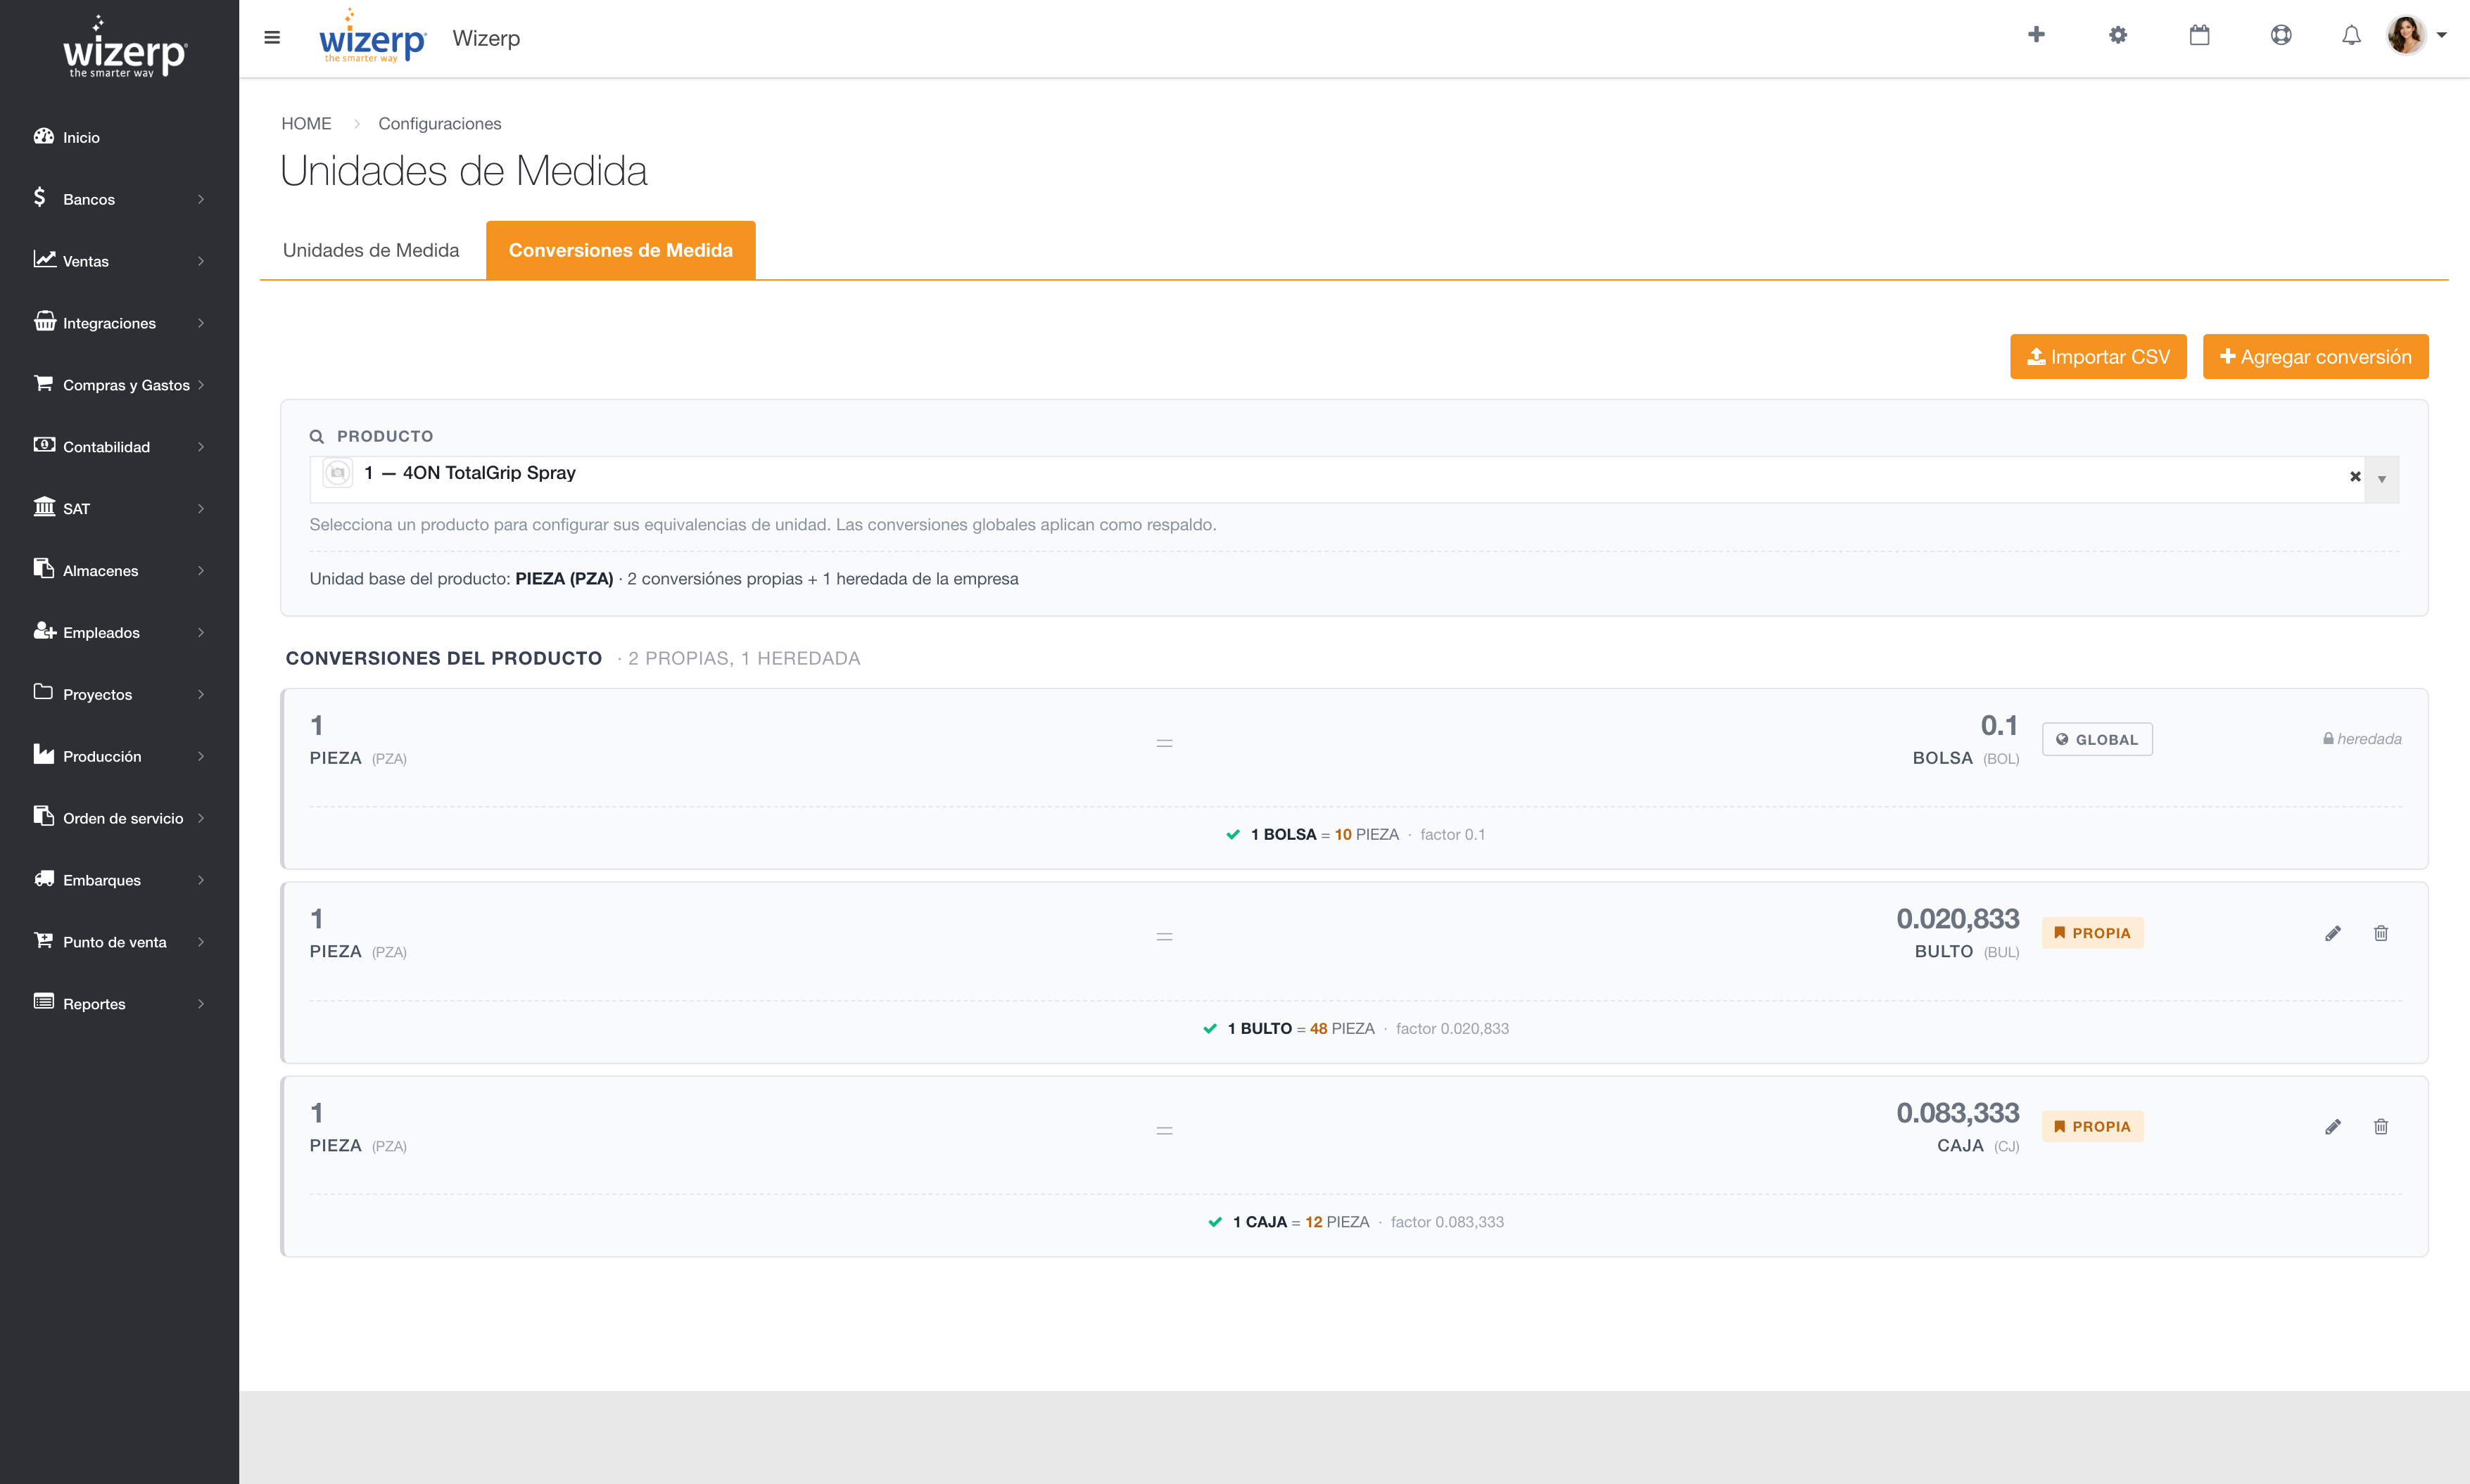
Task: Open the Embarques menu item
Action: [x=119, y=880]
